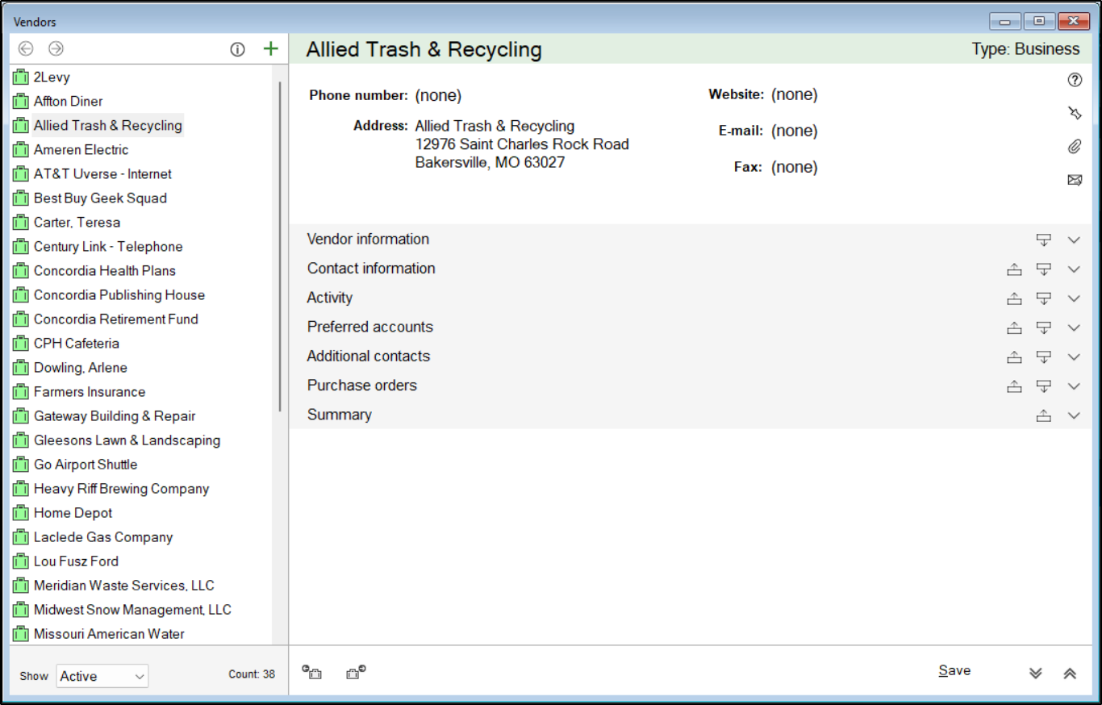Open the Show Active dropdown
The image size is (1102, 705).
pos(102,676)
